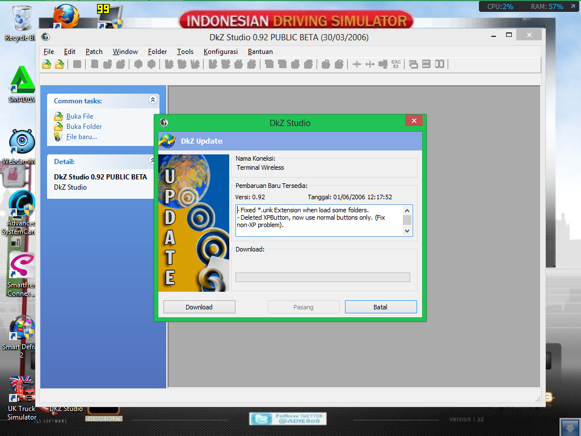Click the icon beside File baru...
Image resolution: width=581 pixels, height=436 pixels.
58,137
